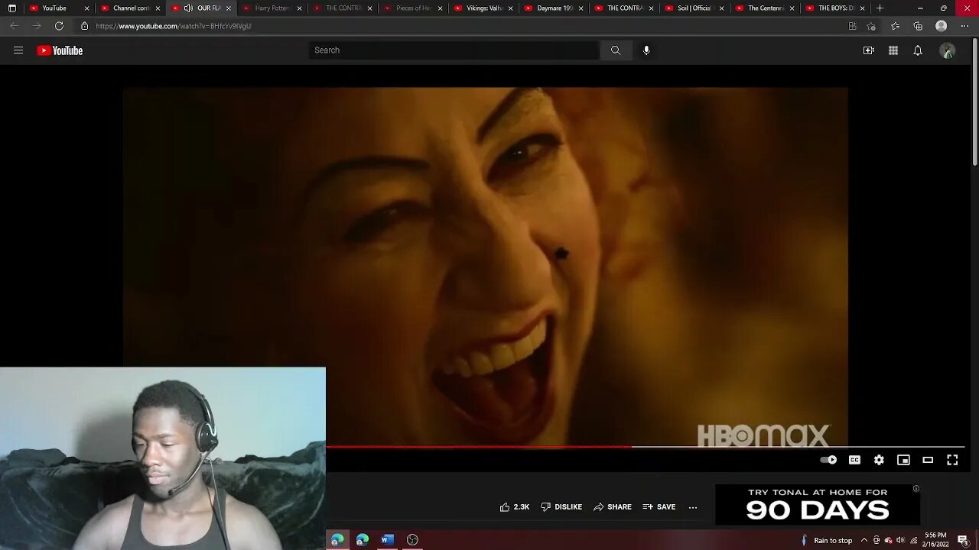Open Microsoft Word from taskbar
Image resolution: width=979 pixels, height=550 pixels.
(388, 540)
